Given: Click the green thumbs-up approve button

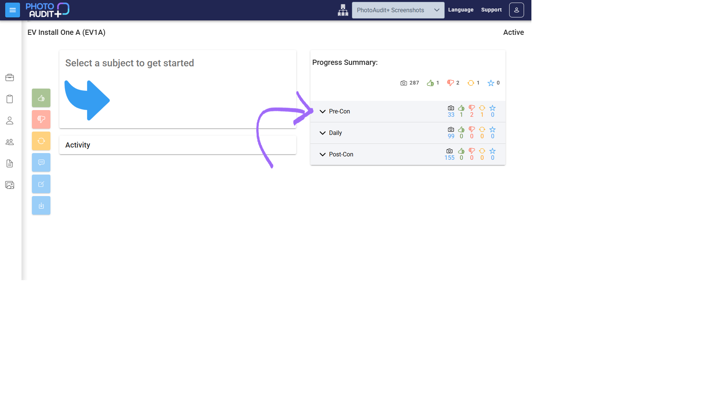Looking at the screenshot, I should click(x=41, y=98).
